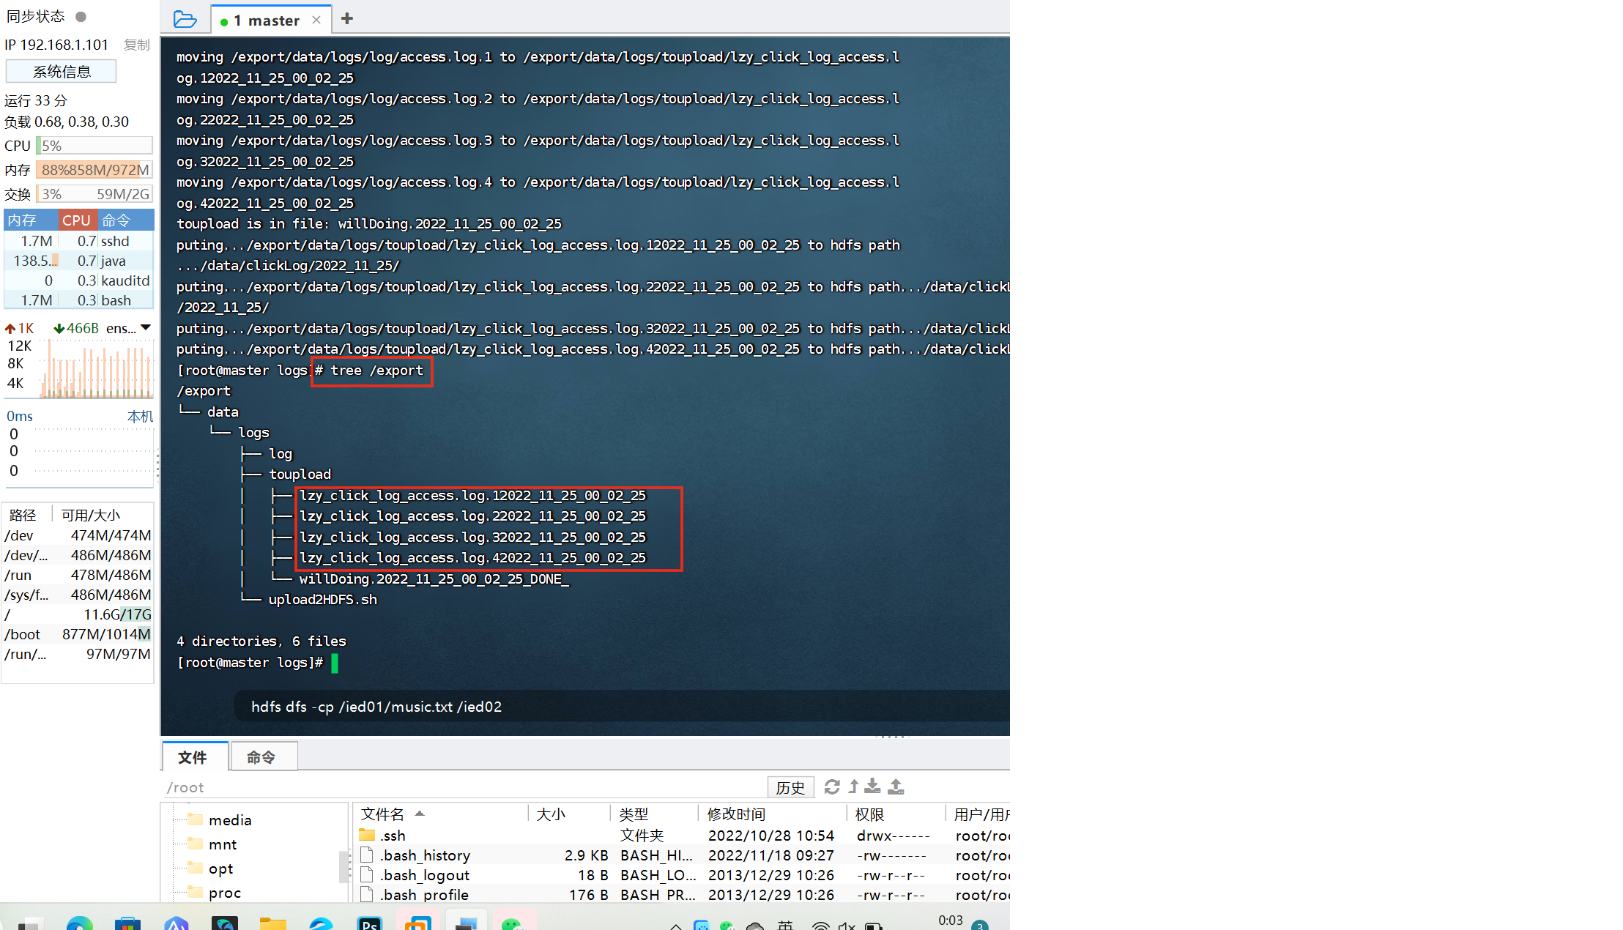Go up one directory in file panel
1623x930 pixels.
[x=852, y=786]
